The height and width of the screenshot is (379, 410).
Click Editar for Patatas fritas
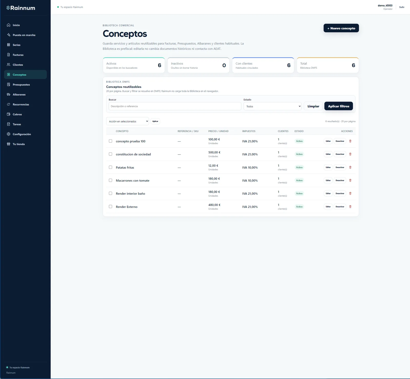click(x=328, y=167)
